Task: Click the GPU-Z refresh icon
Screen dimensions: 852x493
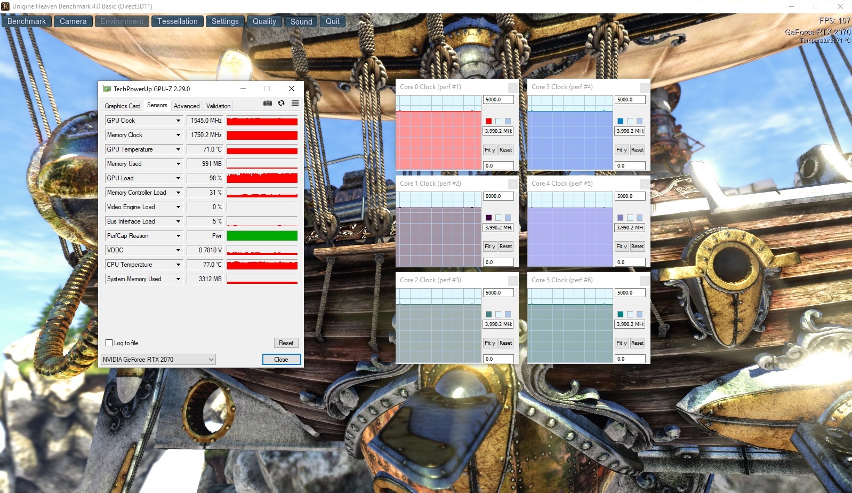Action: tap(281, 103)
